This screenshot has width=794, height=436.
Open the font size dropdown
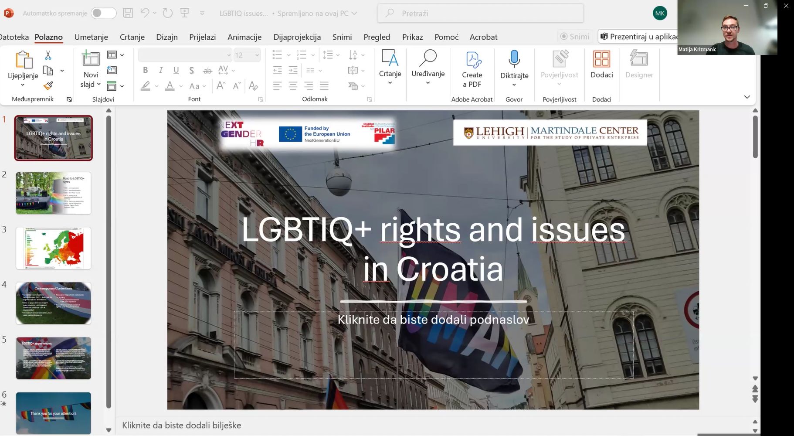(x=257, y=55)
